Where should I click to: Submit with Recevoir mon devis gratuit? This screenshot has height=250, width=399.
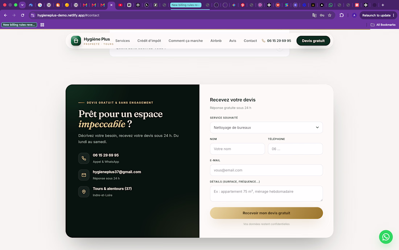pos(266,213)
